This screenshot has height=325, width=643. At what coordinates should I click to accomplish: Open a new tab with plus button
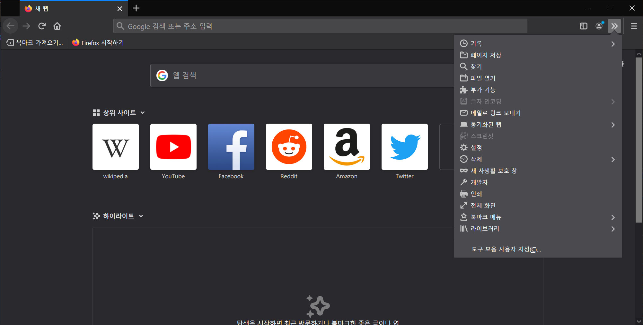pyautogui.click(x=136, y=8)
